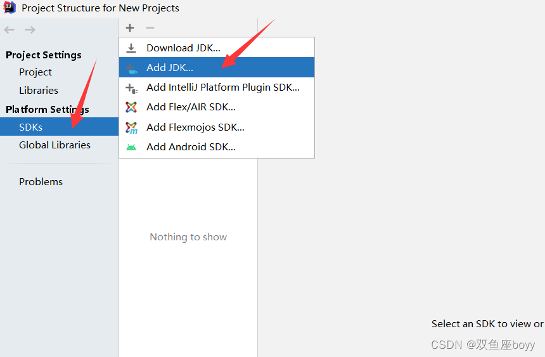Select Add JDK... menu entry
The image size is (545, 357).
(x=217, y=67)
